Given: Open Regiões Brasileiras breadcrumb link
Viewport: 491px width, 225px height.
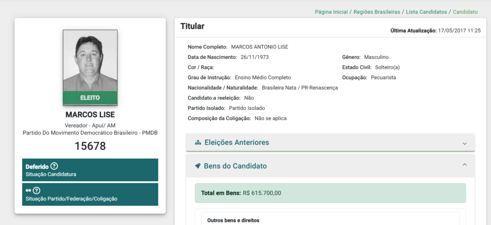Looking at the screenshot, I should point(377,12).
